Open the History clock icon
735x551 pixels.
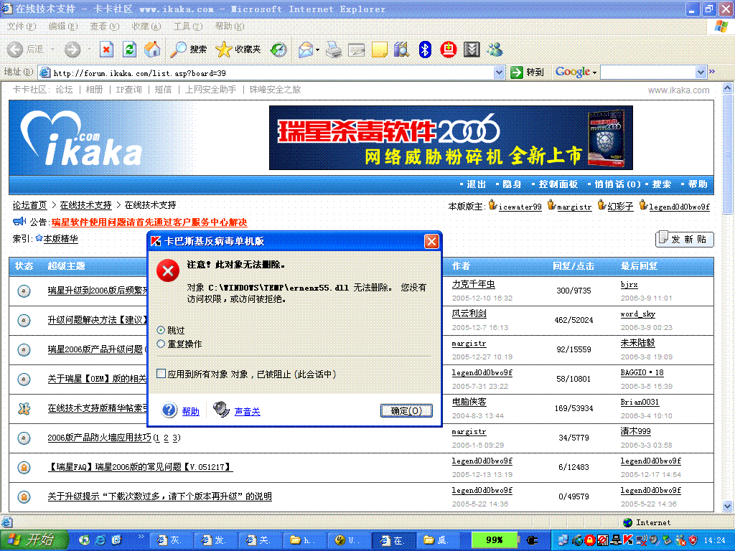[x=278, y=50]
